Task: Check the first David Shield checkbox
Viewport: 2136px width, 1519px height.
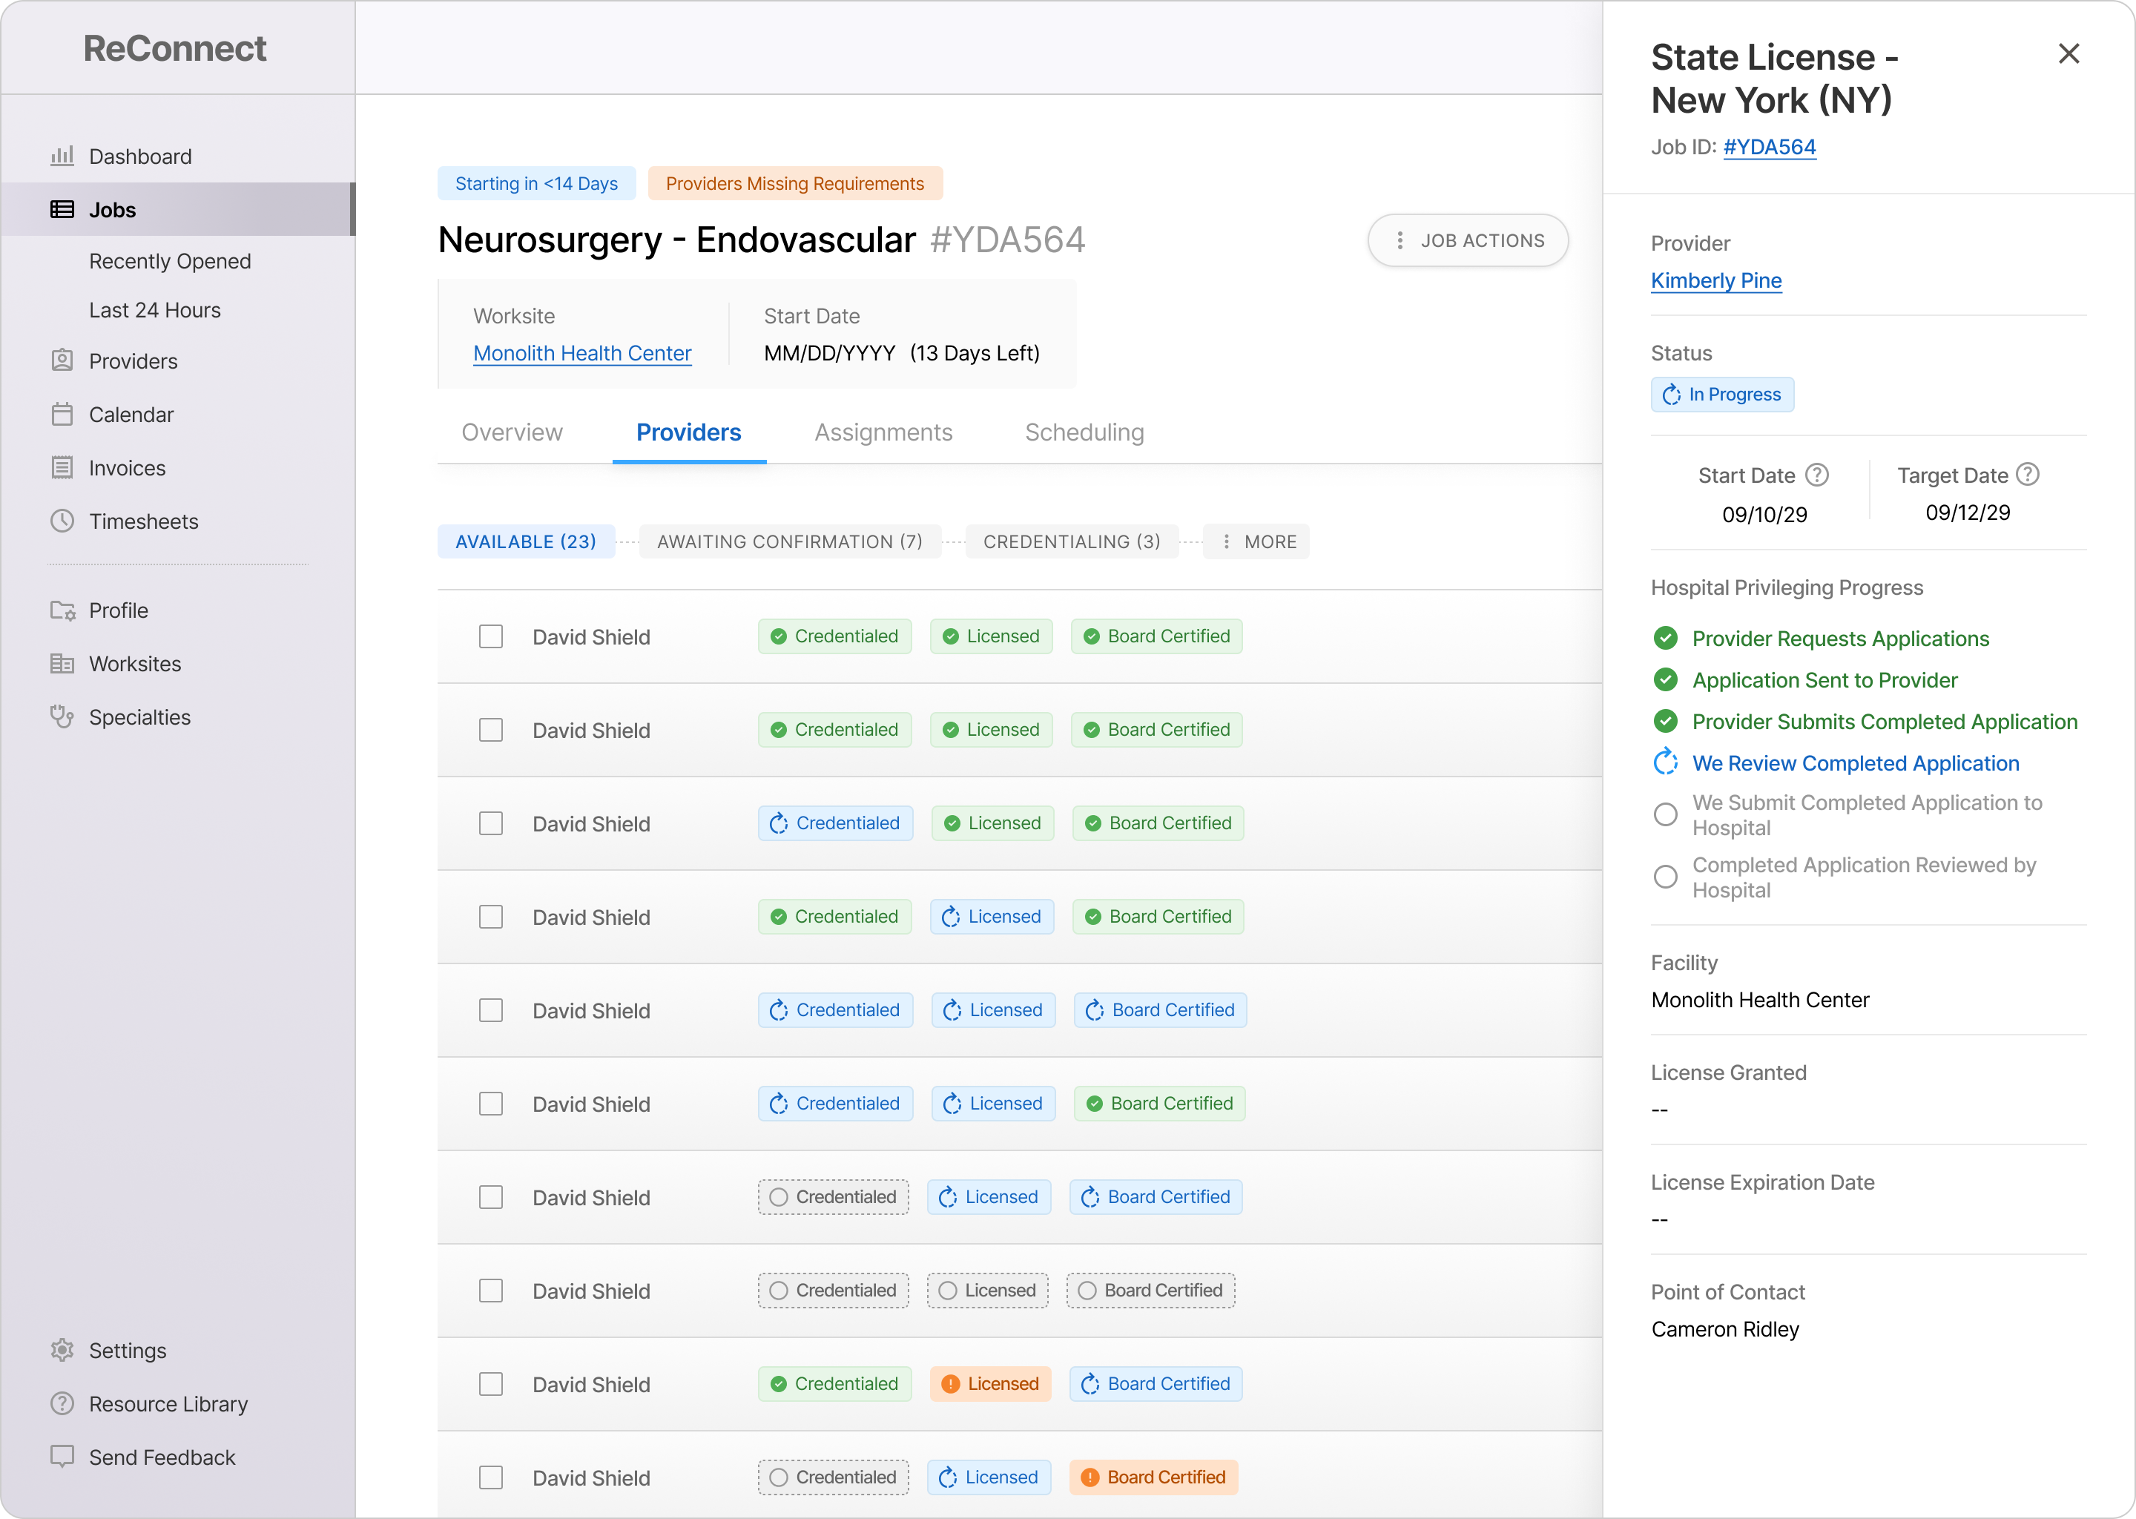Action: 491,637
